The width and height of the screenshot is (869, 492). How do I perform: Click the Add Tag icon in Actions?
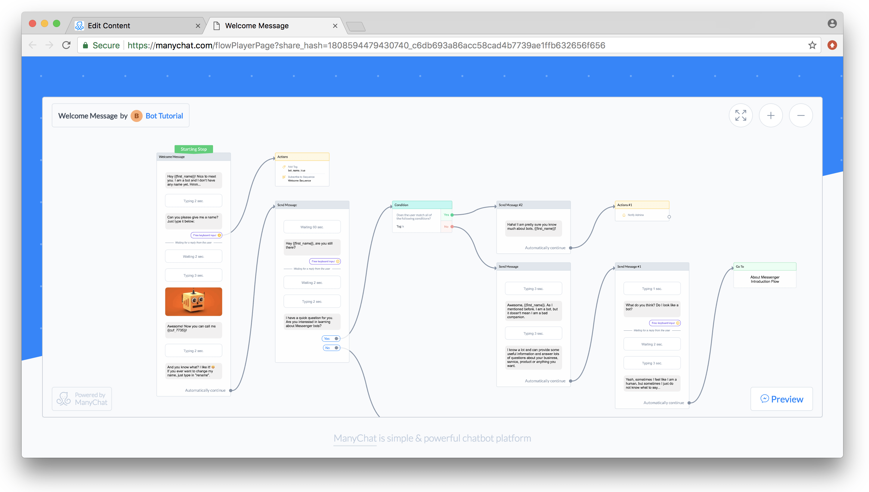pyautogui.click(x=284, y=167)
